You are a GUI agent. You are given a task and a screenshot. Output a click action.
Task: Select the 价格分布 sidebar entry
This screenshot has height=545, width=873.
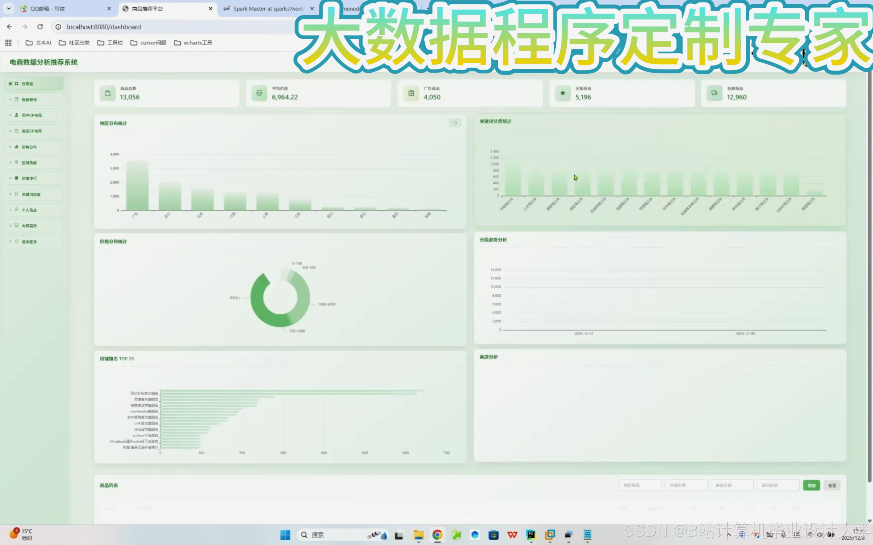tap(29, 147)
